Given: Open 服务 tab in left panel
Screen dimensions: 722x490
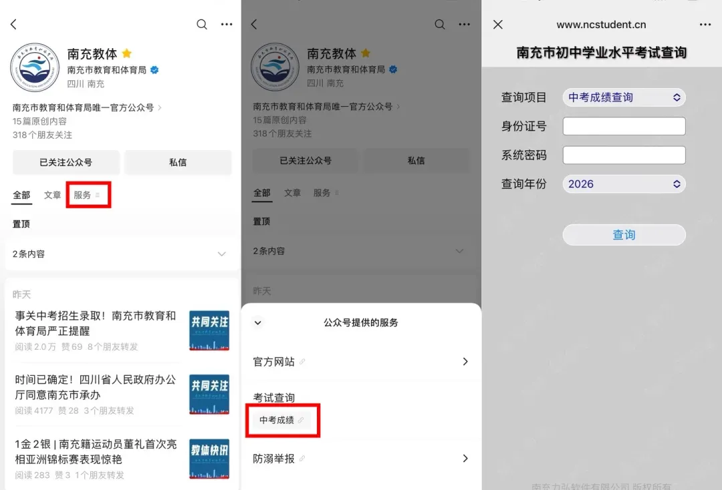Looking at the screenshot, I should 87,195.
